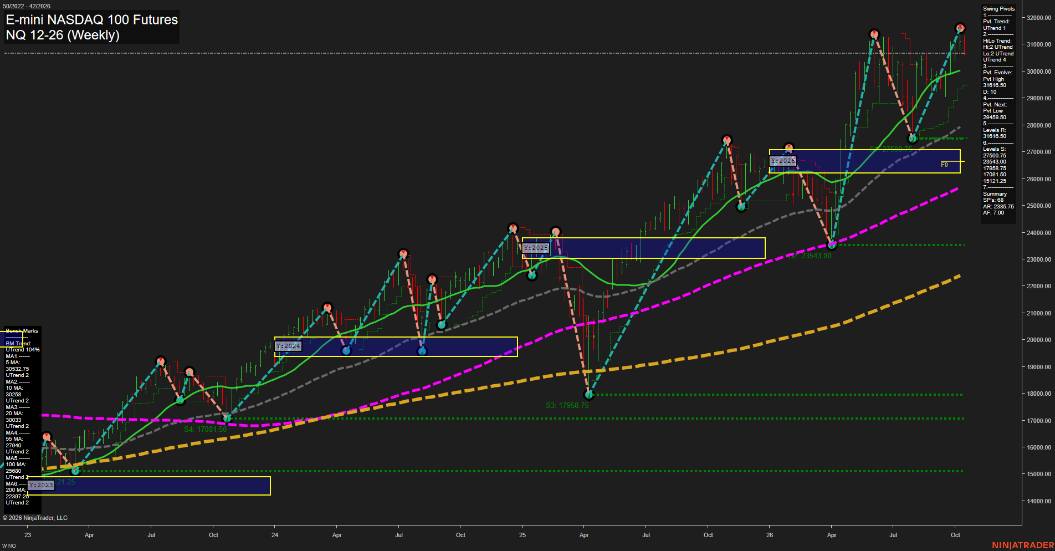Click the 10 MA value 30258
Screen dimensions: 1055x551
pos(13,394)
